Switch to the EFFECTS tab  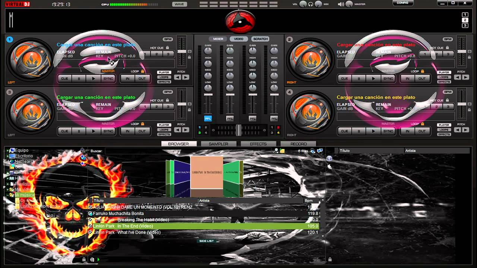coord(258,144)
